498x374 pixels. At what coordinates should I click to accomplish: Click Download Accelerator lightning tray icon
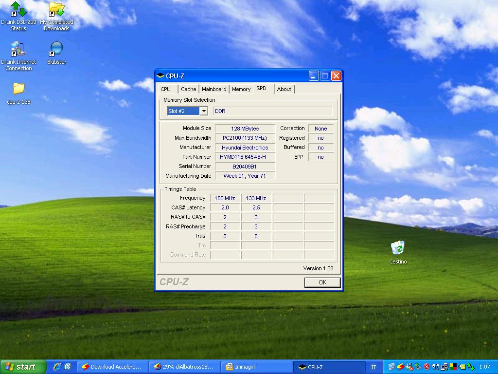(x=401, y=366)
